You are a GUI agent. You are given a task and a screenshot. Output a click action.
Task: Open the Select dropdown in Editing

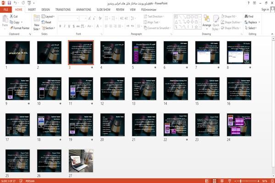coord(251,28)
